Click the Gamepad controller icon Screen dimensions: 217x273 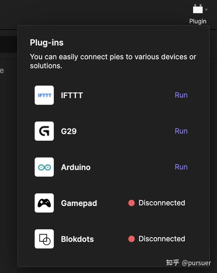(x=44, y=203)
